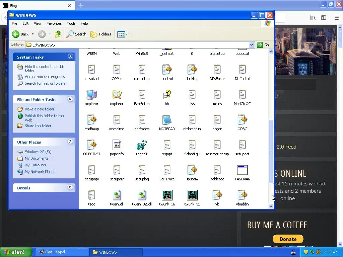Open the Views dropdown button
343x257 pixels.
pos(122,34)
